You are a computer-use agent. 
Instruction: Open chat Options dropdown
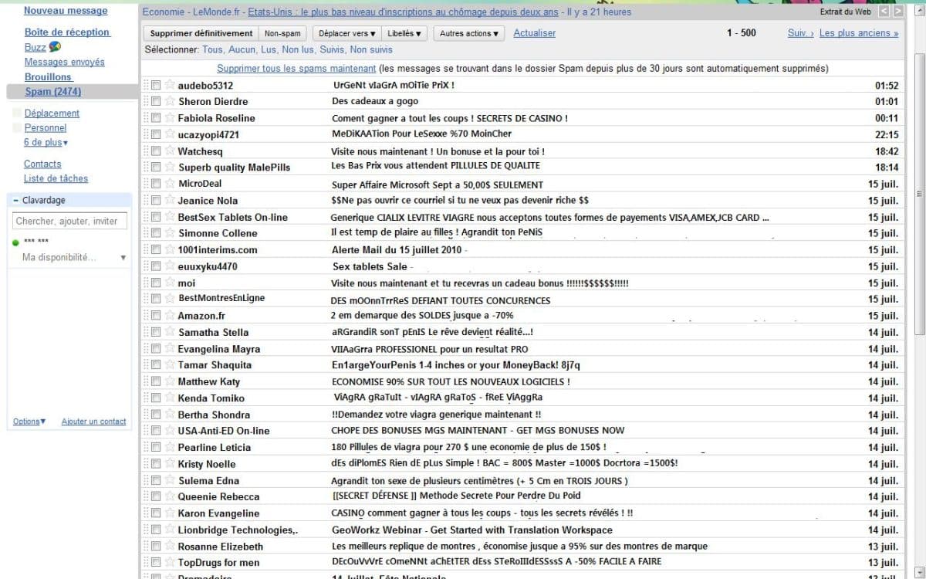coord(29,422)
